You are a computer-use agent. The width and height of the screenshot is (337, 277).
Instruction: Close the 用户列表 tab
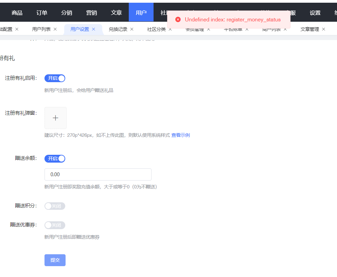pyautogui.click(x=55, y=29)
